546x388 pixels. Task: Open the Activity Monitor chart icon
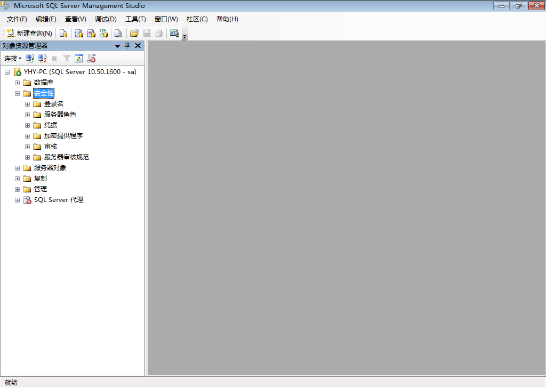pyautogui.click(x=174, y=33)
